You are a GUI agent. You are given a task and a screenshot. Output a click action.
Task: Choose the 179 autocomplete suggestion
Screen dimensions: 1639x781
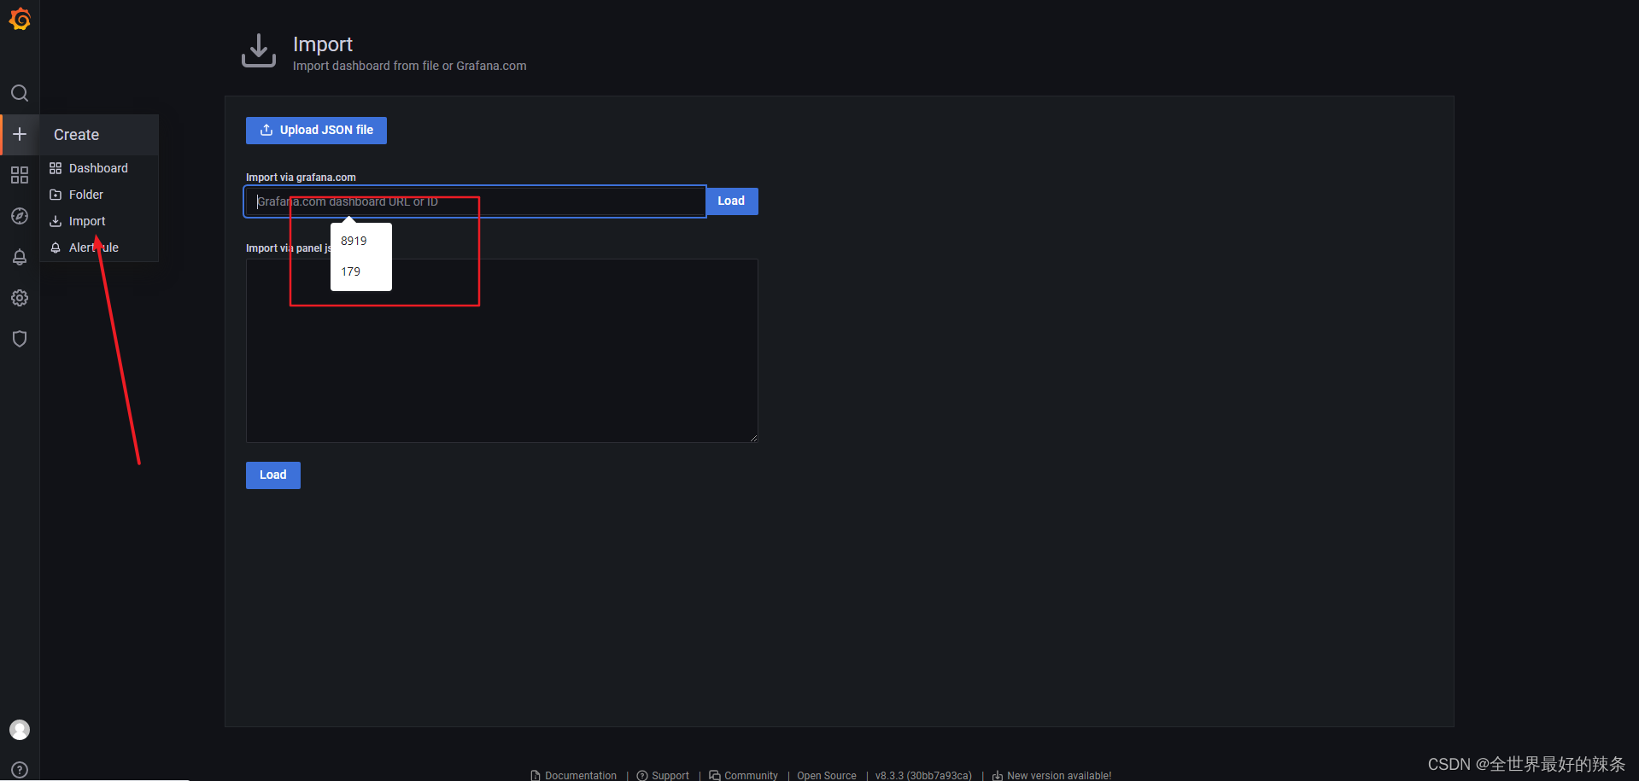(x=361, y=271)
